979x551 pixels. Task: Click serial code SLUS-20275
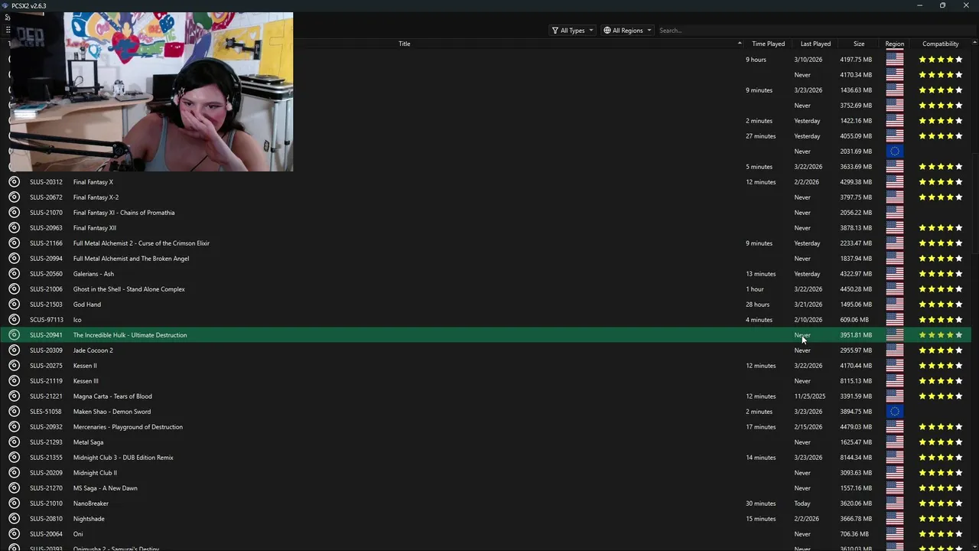point(46,366)
